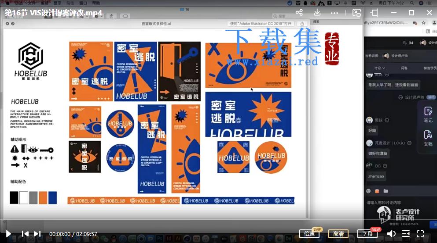The width and height of the screenshot is (437, 243).
Task: Open the three-dot more options menu
Action: (334, 13)
